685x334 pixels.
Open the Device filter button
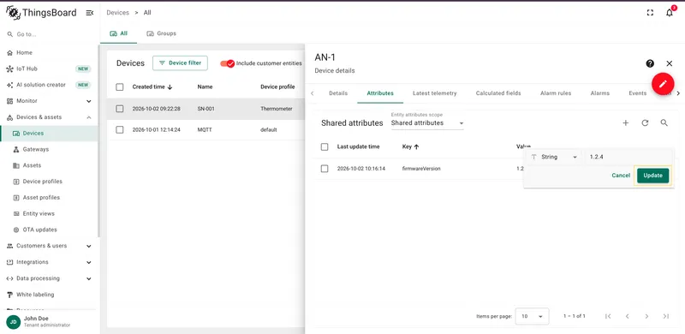[x=180, y=63]
